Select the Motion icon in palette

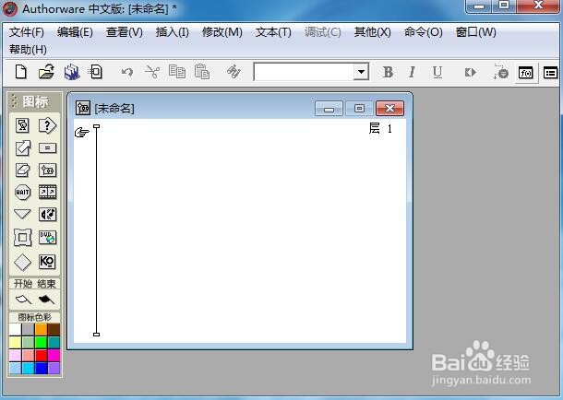23,147
